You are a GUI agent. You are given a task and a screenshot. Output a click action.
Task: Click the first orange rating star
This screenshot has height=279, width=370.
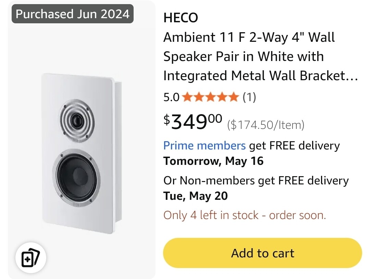click(187, 98)
